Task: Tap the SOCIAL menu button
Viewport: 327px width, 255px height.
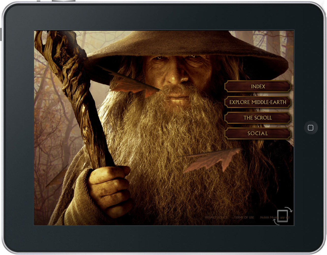Action: (x=258, y=133)
